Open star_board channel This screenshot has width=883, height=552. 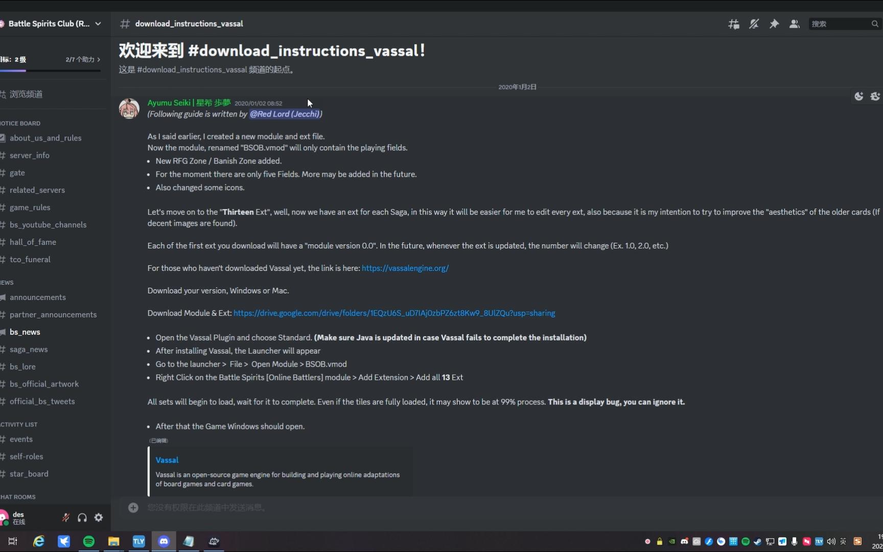point(29,474)
